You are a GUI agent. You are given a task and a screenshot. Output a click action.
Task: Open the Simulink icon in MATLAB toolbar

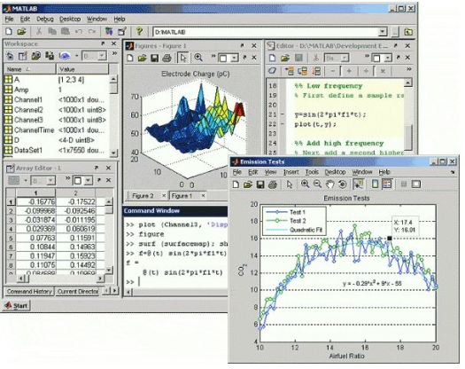click(109, 31)
